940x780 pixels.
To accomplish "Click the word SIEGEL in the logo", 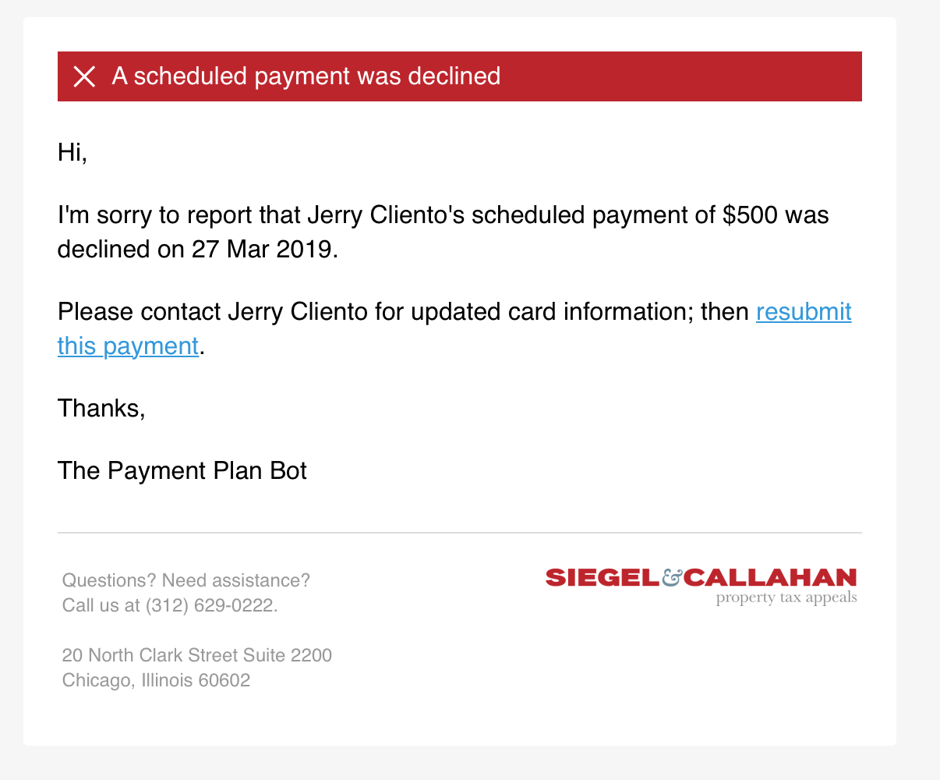I will pos(602,578).
